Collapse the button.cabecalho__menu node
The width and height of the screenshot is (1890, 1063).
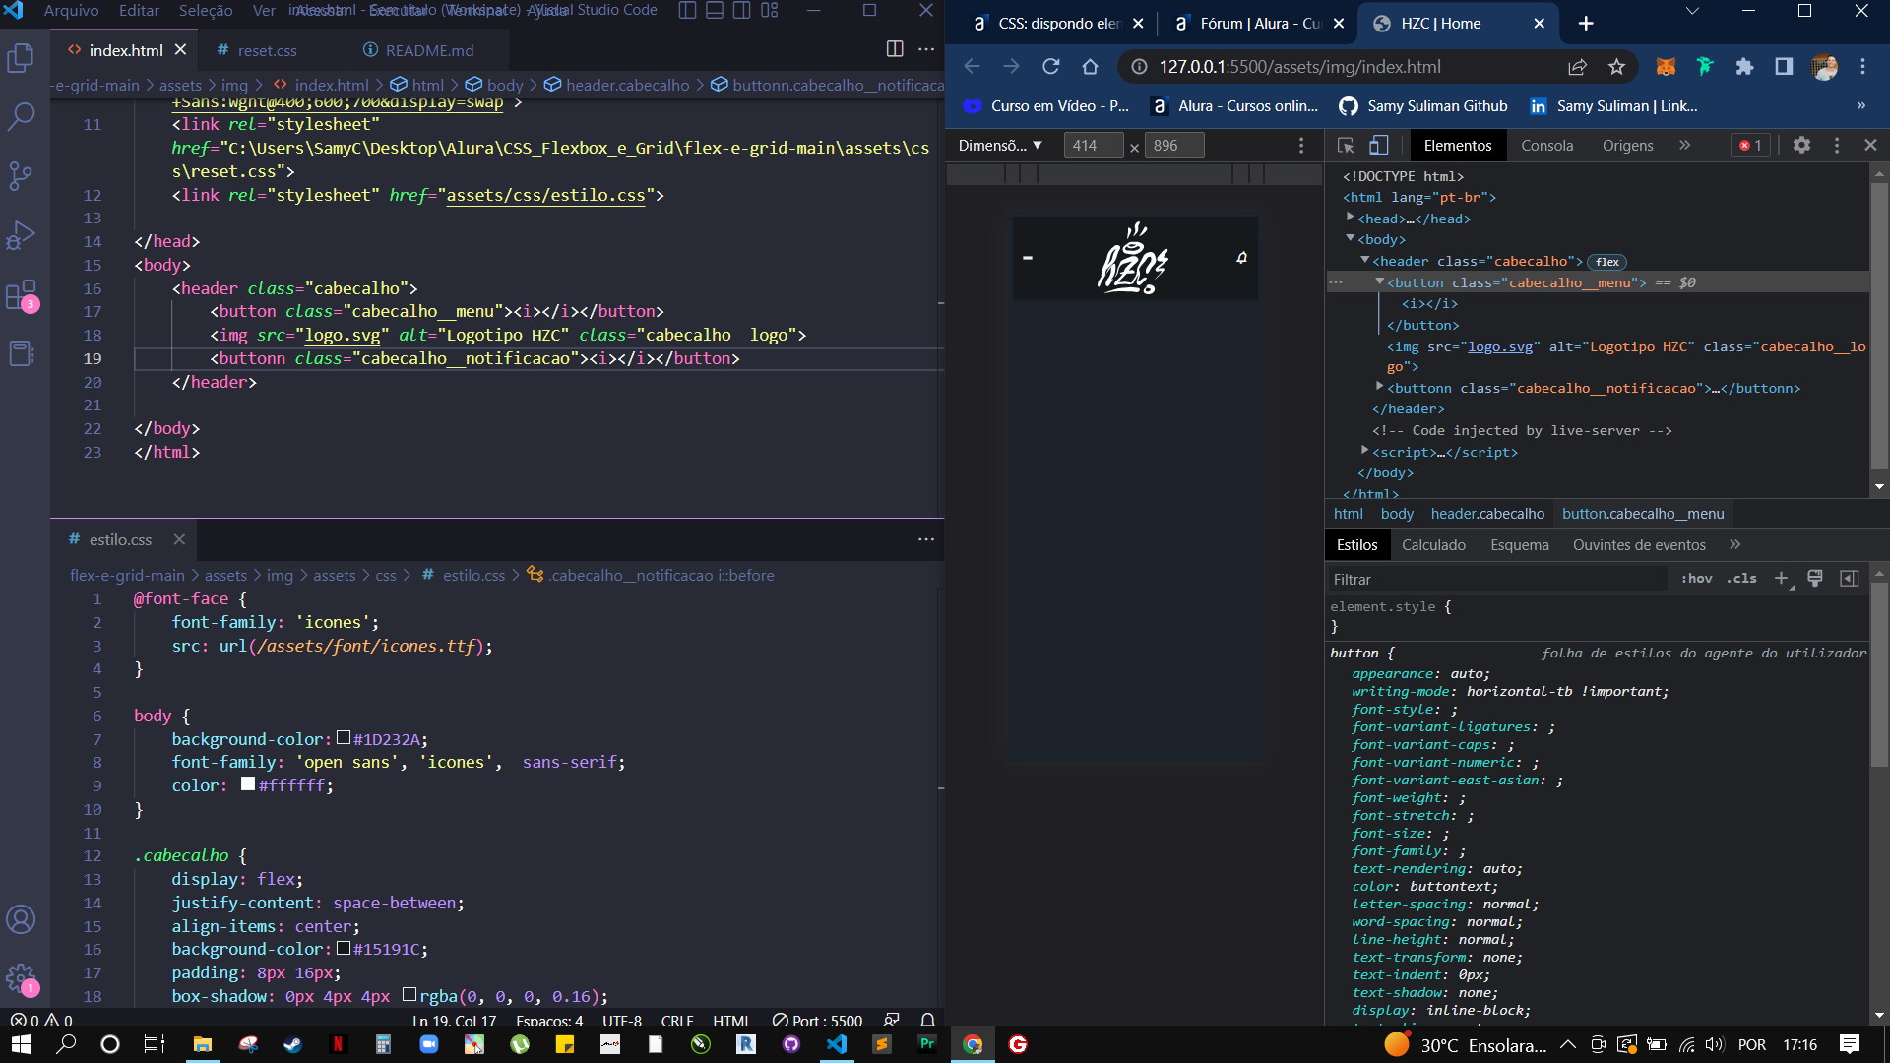(1380, 281)
